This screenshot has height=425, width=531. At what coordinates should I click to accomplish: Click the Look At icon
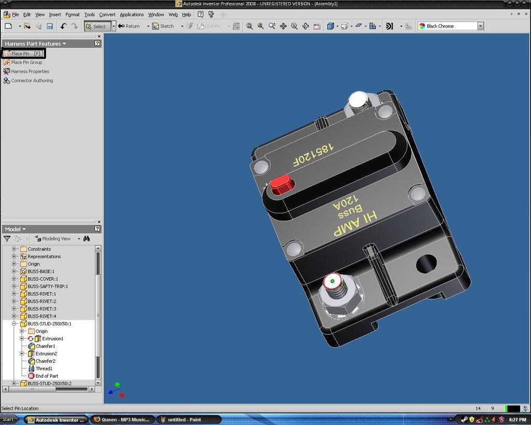click(317, 26)
